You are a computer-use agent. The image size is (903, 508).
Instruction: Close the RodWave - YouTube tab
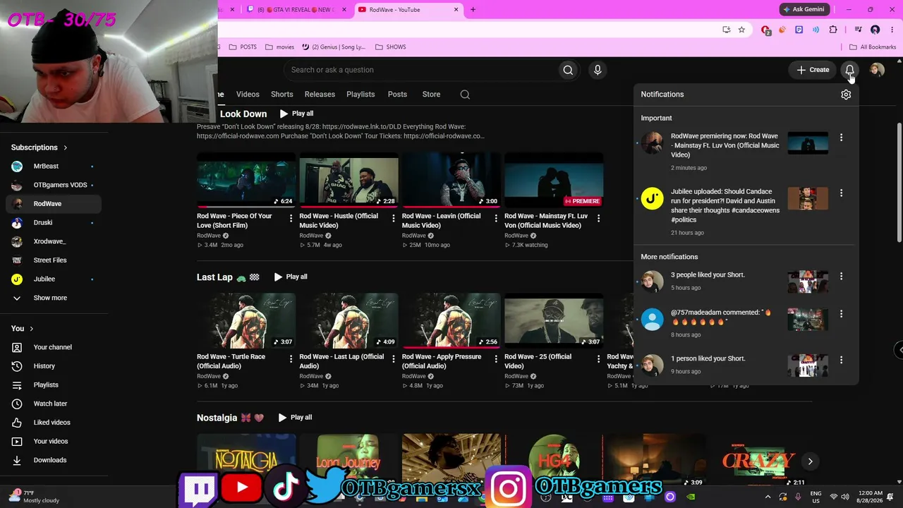coord(456,10)
